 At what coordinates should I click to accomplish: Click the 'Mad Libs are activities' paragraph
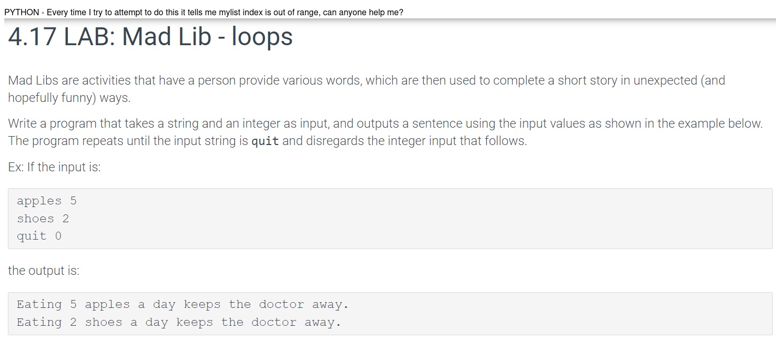point(366,89)
